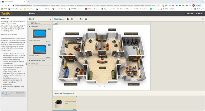This screenshot has width=205, height=111.
Task: Open the Dribbble bookmark
Action: click(92, 9)
